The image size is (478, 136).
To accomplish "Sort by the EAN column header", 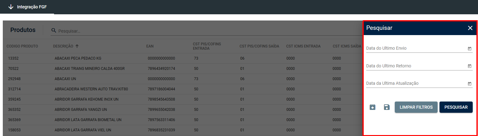I will click(150, 46).
